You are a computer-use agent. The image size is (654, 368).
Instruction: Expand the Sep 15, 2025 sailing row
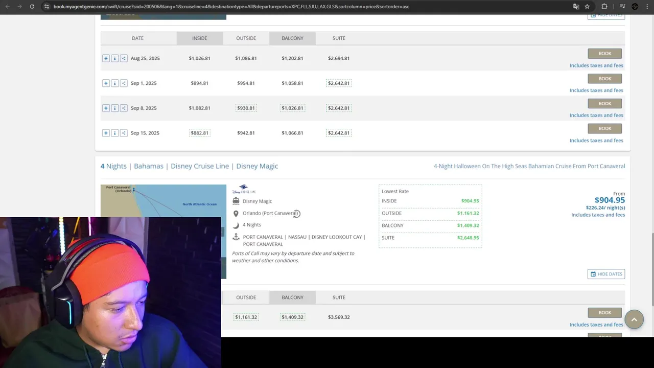coord(106,133)
